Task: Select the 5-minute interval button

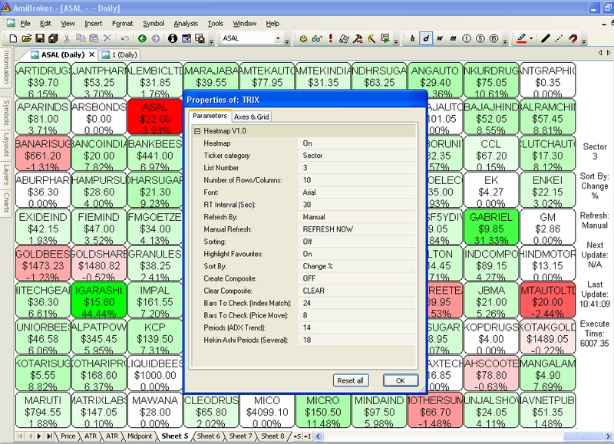Action: (x=480, y=38)
